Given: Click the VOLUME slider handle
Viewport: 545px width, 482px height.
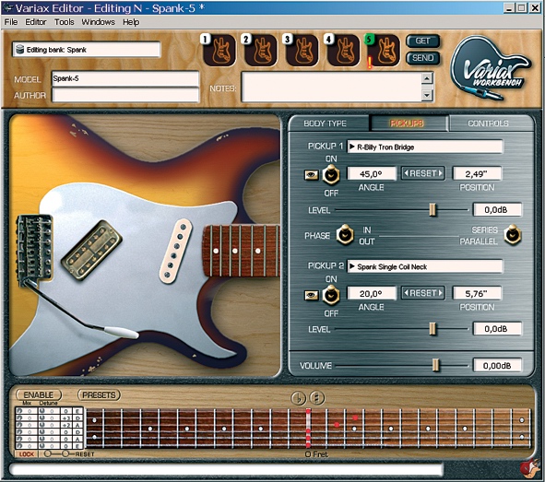Looking at the screenshot, I should (435, 365).
